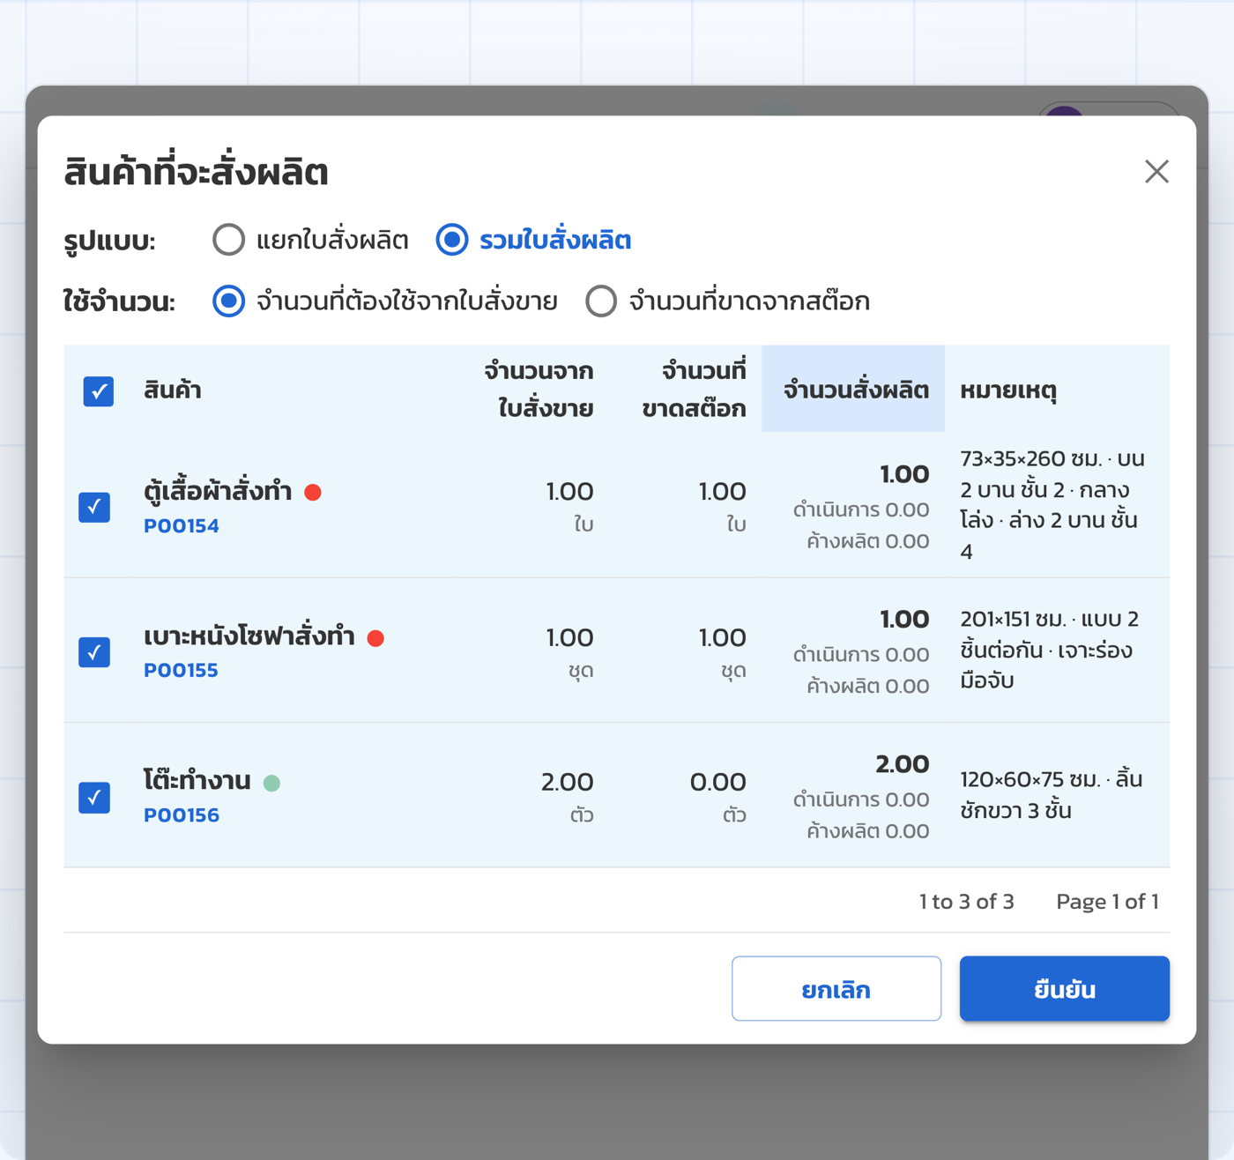The image size is (1234, 1160).
Task: Click the หมายเหตุ column header
Action: click(1008, 390)
